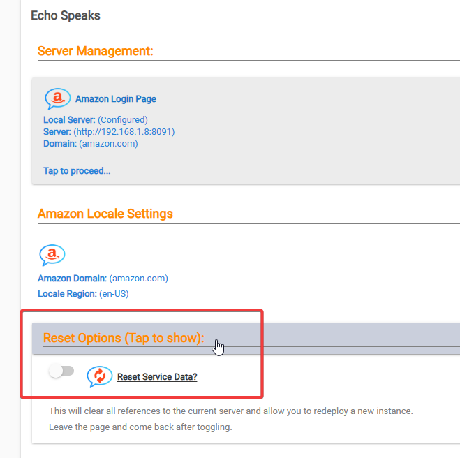Click the Locale Region: (en-US) setting
This screenshot has height=458, width=460.
pos(83,293)
